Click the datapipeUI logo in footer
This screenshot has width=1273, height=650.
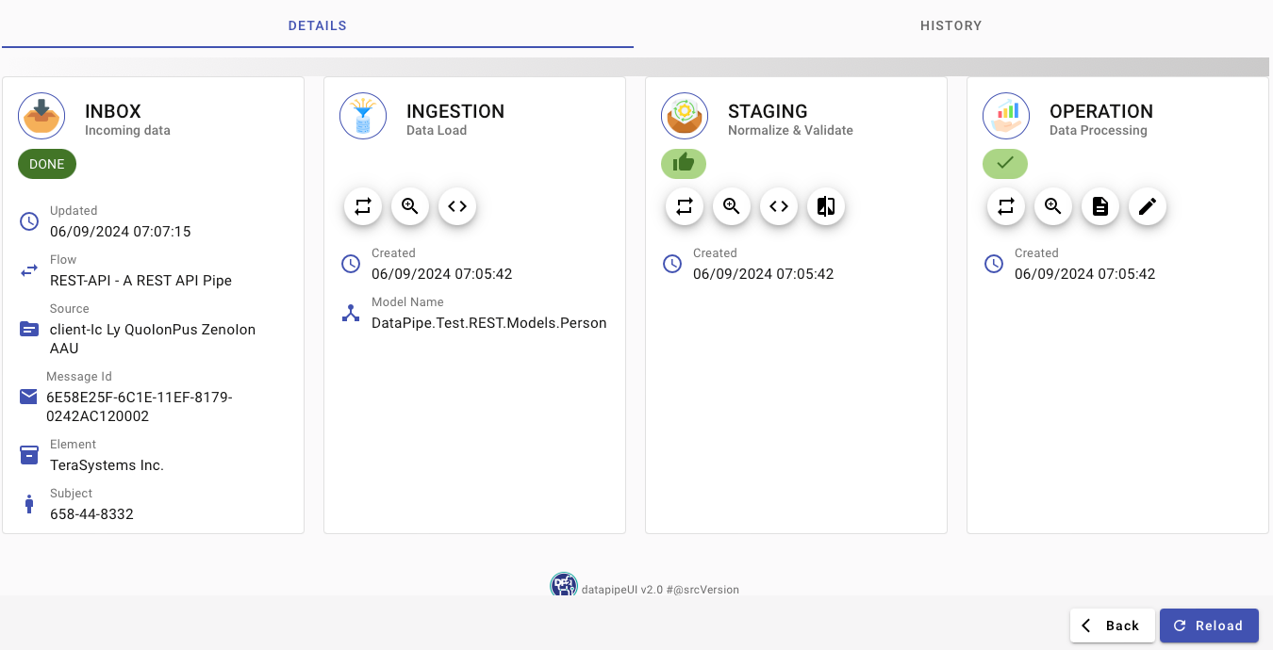[564, 586]
